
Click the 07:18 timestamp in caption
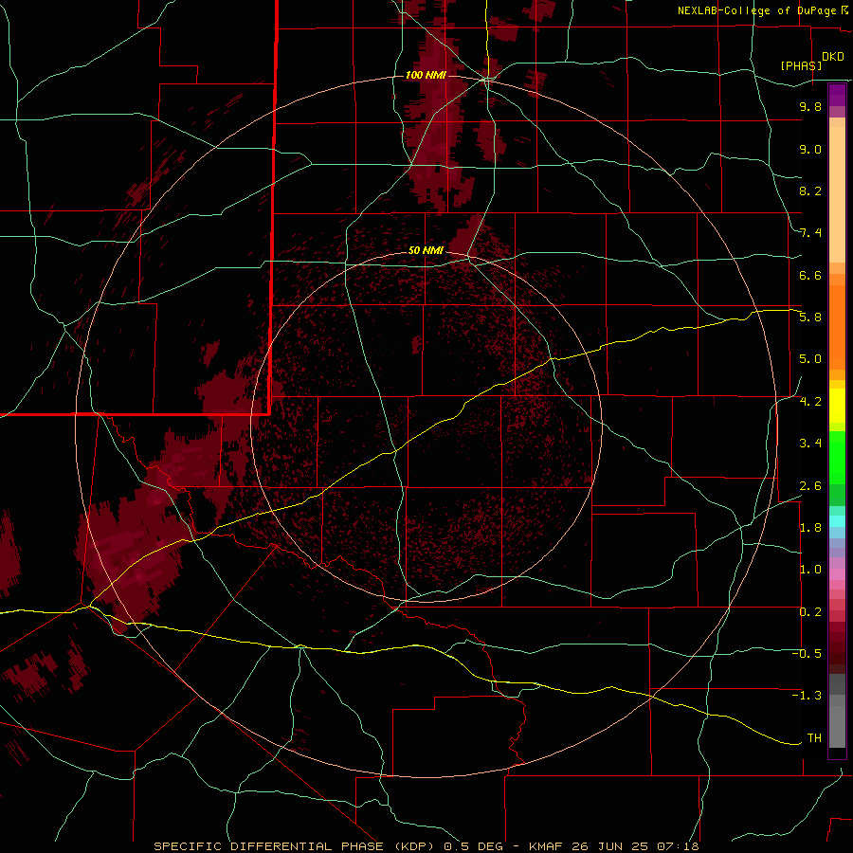678,846
